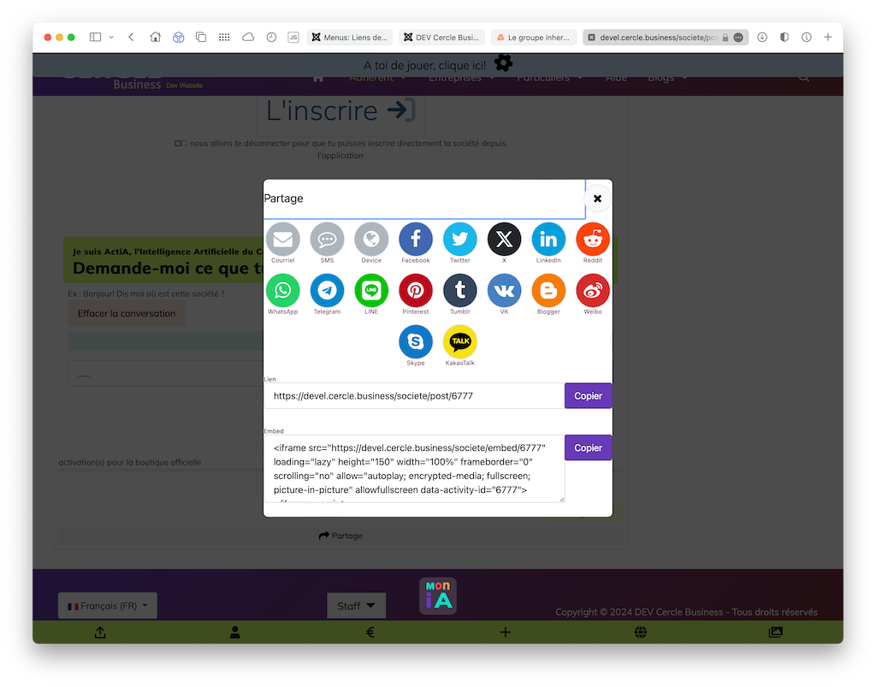876x687 pixels.
Task: Share on Twitter with the bird icon
Action: pyautogui.click(x=459, y=239)
